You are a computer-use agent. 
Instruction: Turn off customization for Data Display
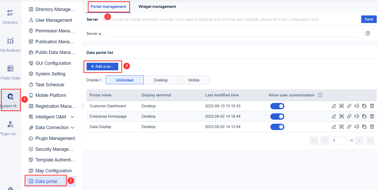tap(277, 127)
